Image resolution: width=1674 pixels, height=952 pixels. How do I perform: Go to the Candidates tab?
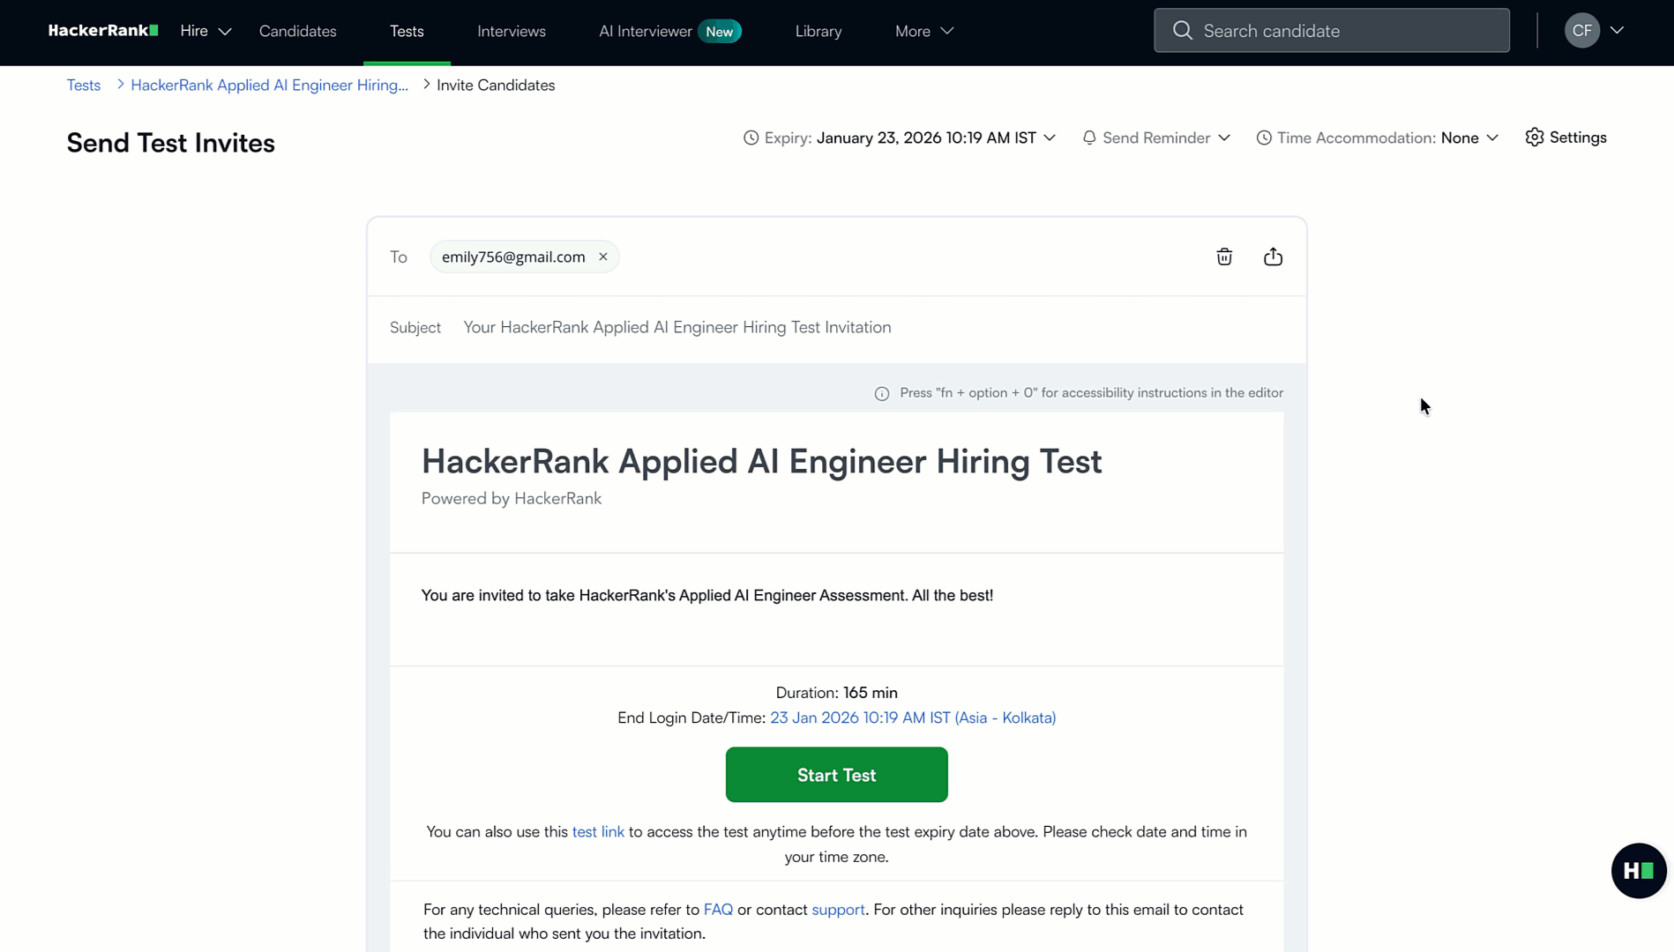coord(297,31)
